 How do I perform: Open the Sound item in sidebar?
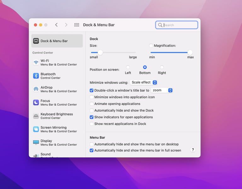pos(45,154)
